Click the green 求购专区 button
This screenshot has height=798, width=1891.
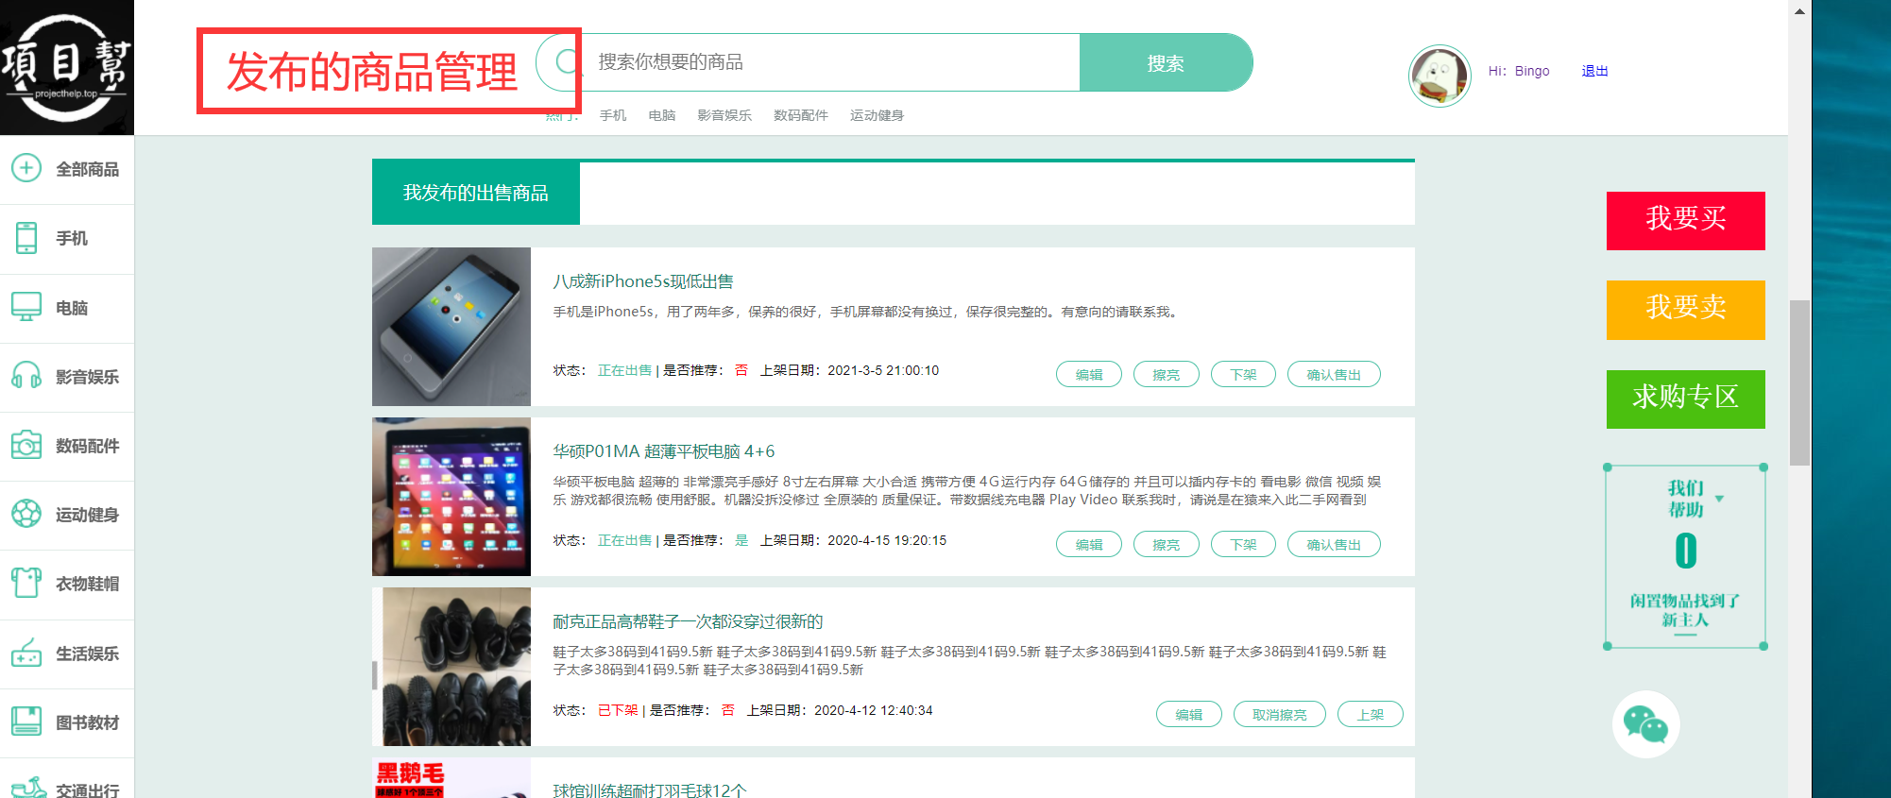[1686, 399]
